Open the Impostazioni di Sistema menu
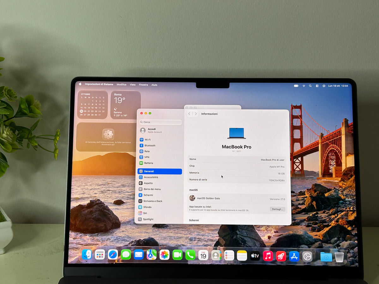Viewport: 379px width, 284px height. click(x=99, y=84)
